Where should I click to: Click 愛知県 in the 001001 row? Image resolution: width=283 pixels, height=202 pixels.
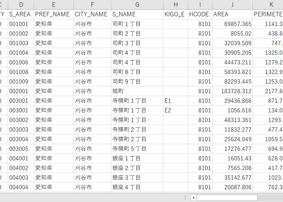(x=54, y=24)
